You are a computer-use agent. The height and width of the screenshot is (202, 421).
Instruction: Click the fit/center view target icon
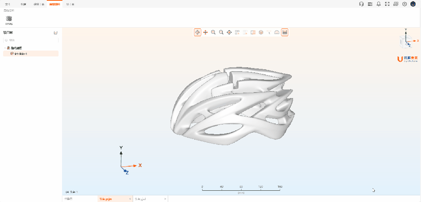(229, 32)
